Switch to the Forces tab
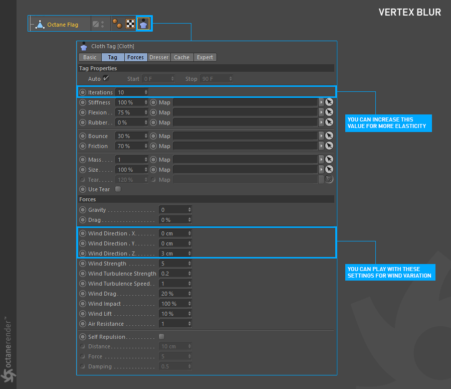The height and width of the screenshot is (389, 451). pyautogui.click(x=135, y=57)
